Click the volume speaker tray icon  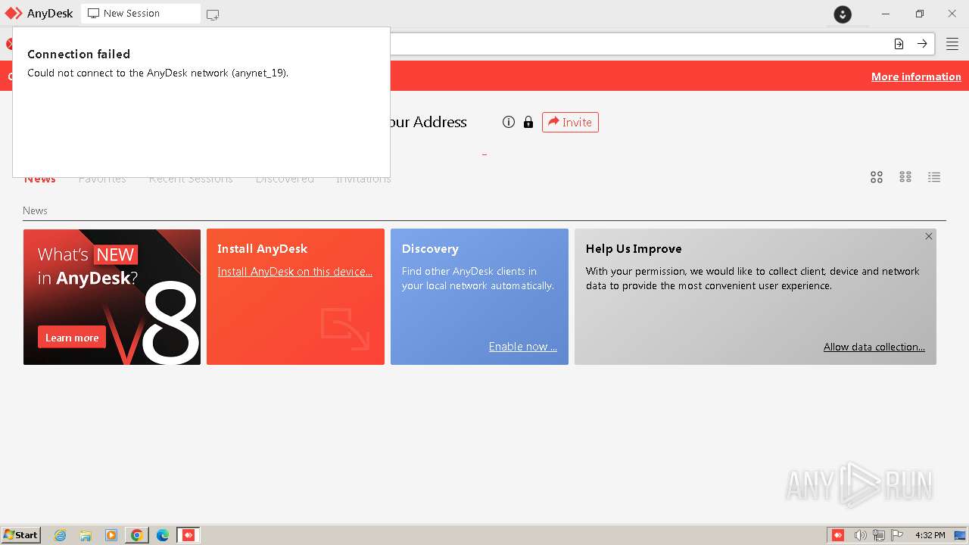pos(860,535)
